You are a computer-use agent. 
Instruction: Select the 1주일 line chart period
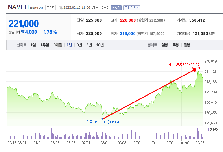[45, 45]
